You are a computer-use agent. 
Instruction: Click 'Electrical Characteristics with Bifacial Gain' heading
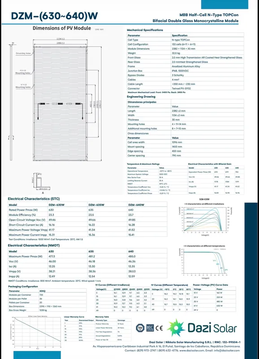[210, 164]
